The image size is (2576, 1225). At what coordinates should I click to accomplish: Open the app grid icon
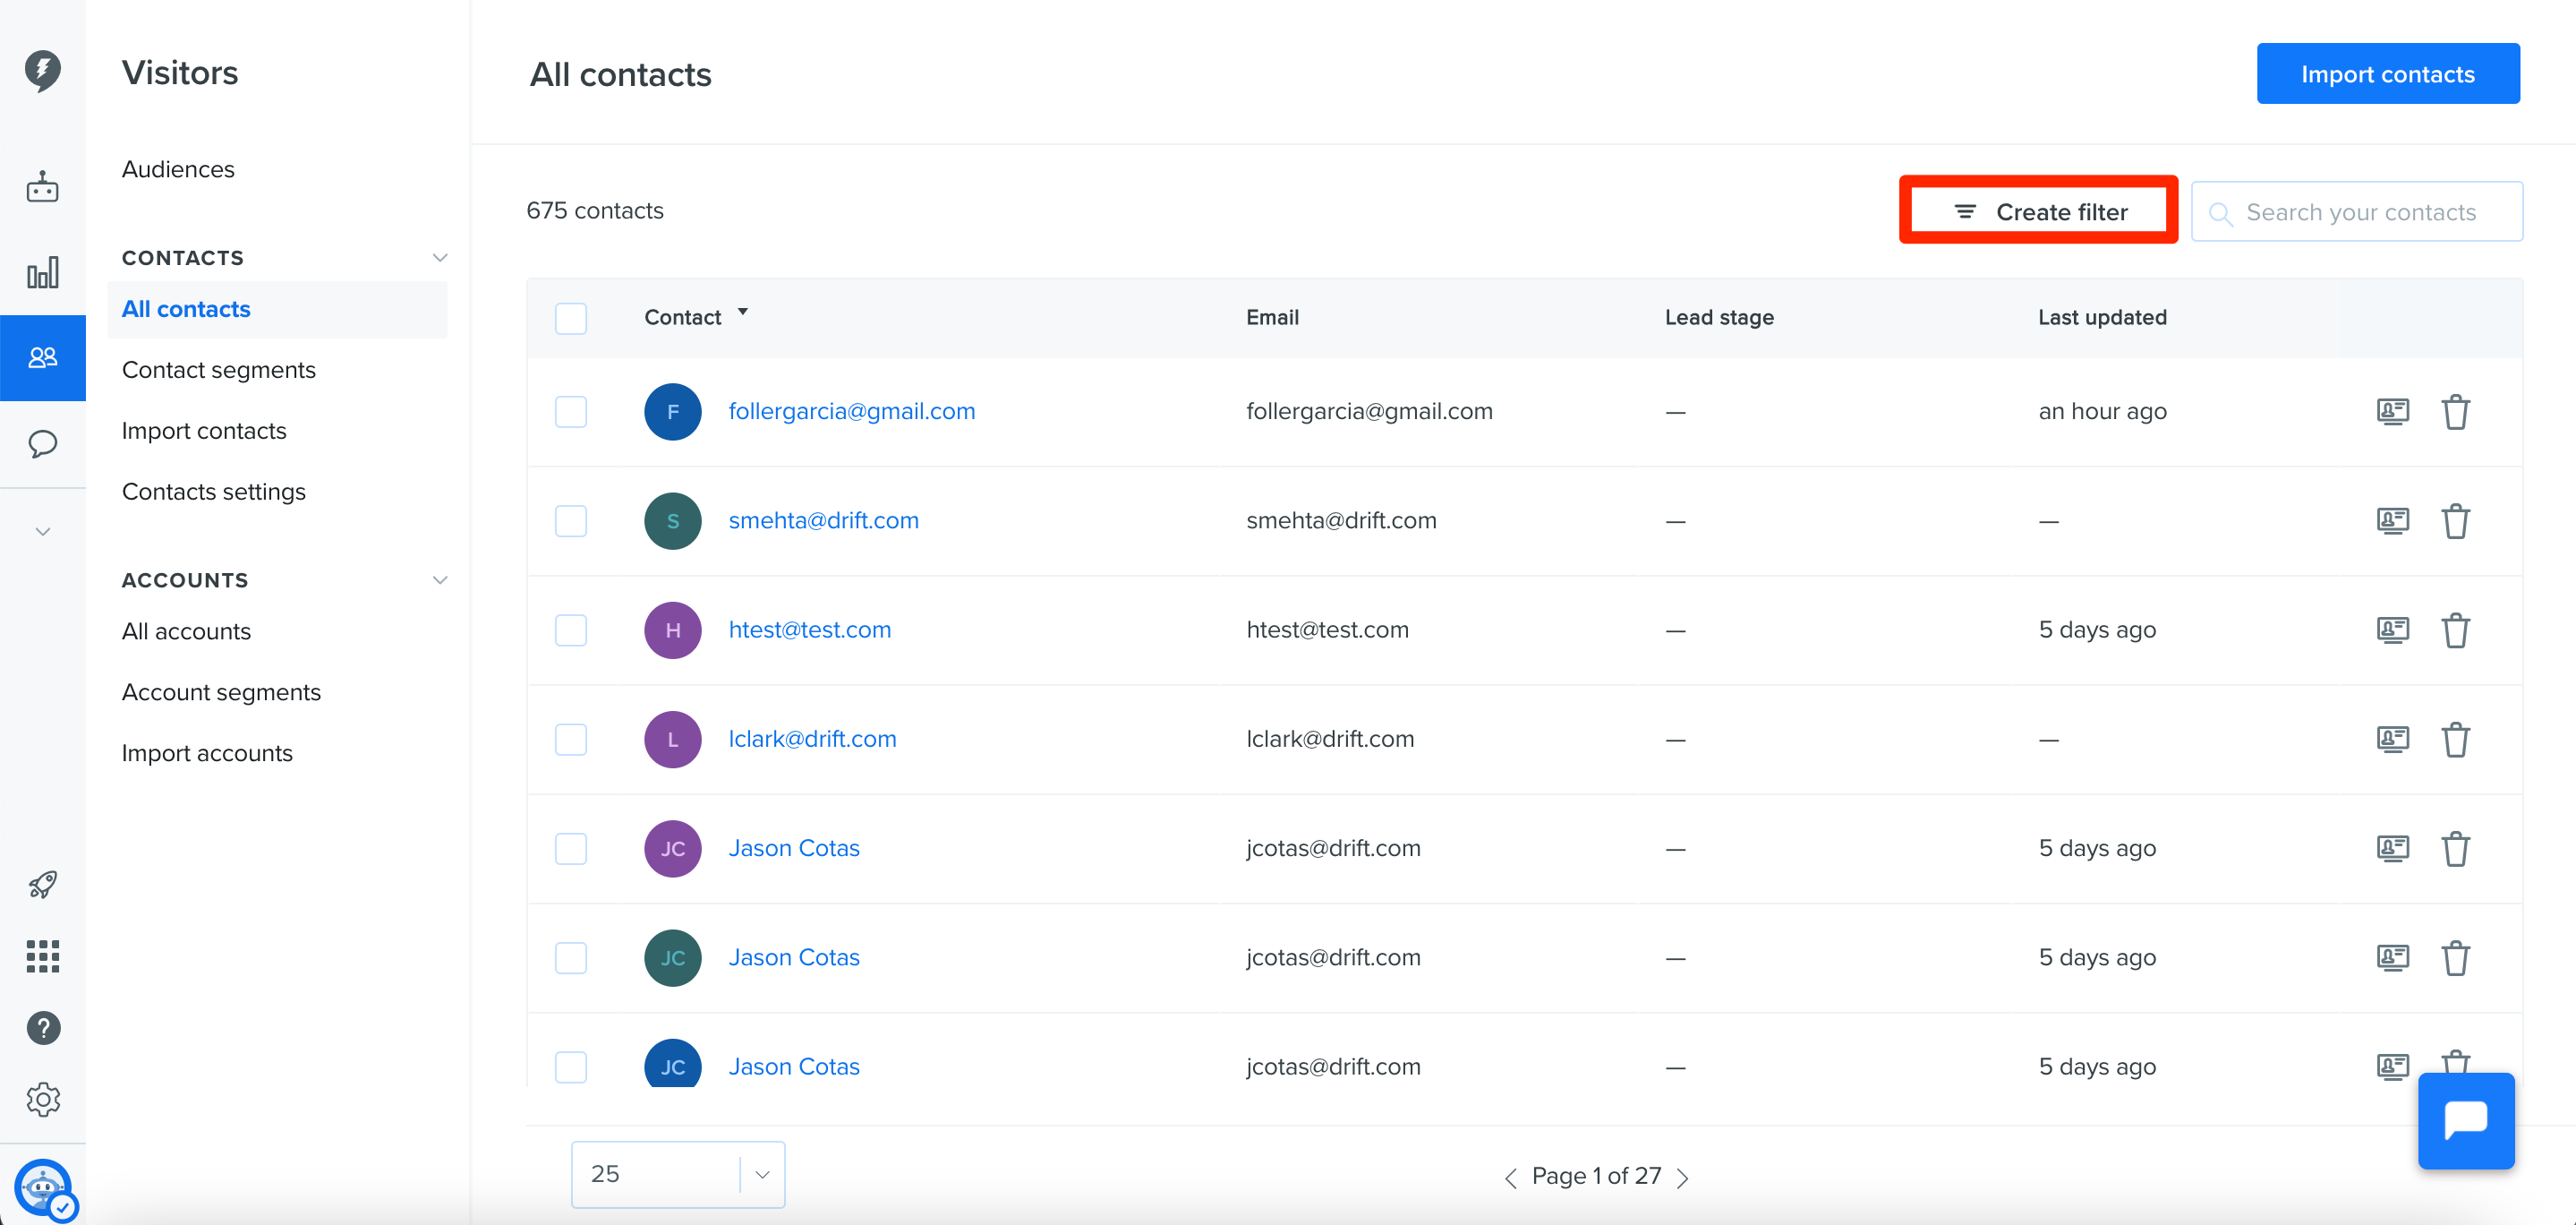[x=42, y=955]
